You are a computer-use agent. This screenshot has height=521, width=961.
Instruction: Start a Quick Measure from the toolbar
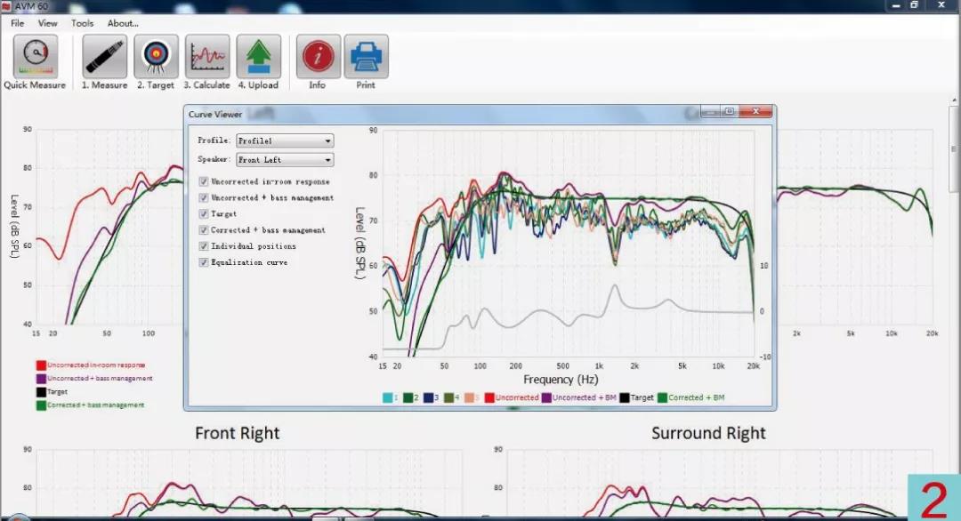(36, 56)
